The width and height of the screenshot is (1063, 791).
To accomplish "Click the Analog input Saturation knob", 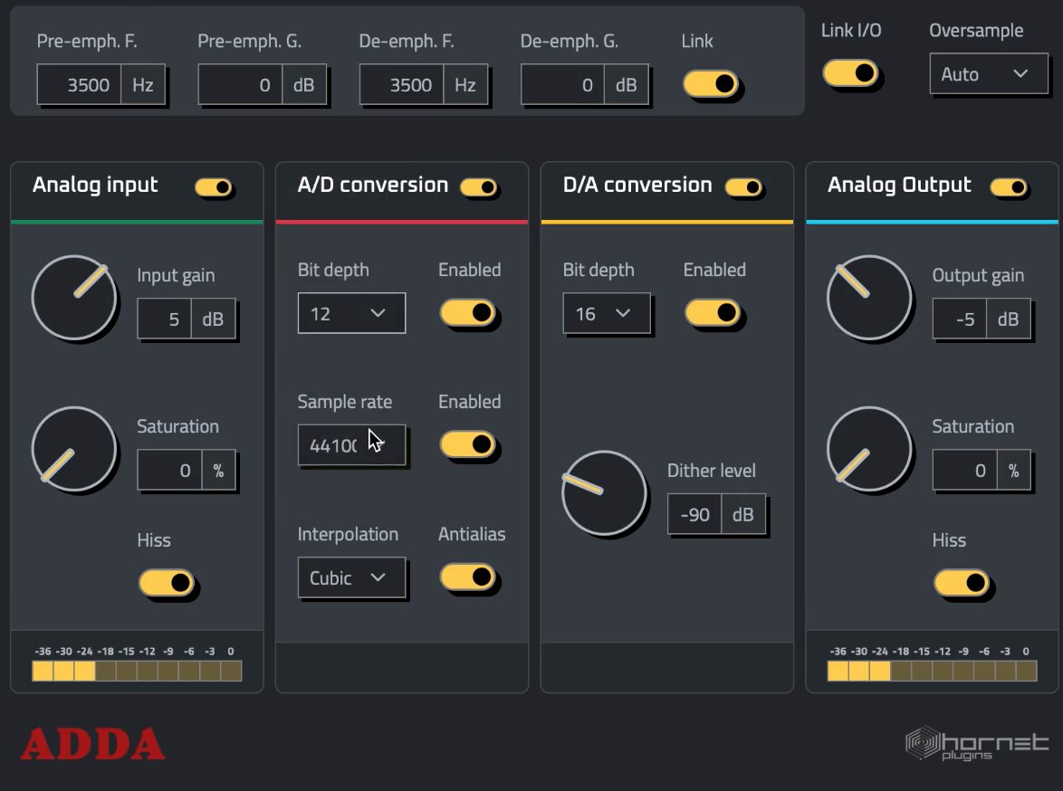I will coord(74,449).
